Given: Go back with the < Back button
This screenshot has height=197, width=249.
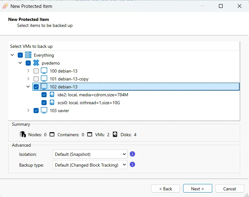Looking at the screenshot, I should pos(165,189).
